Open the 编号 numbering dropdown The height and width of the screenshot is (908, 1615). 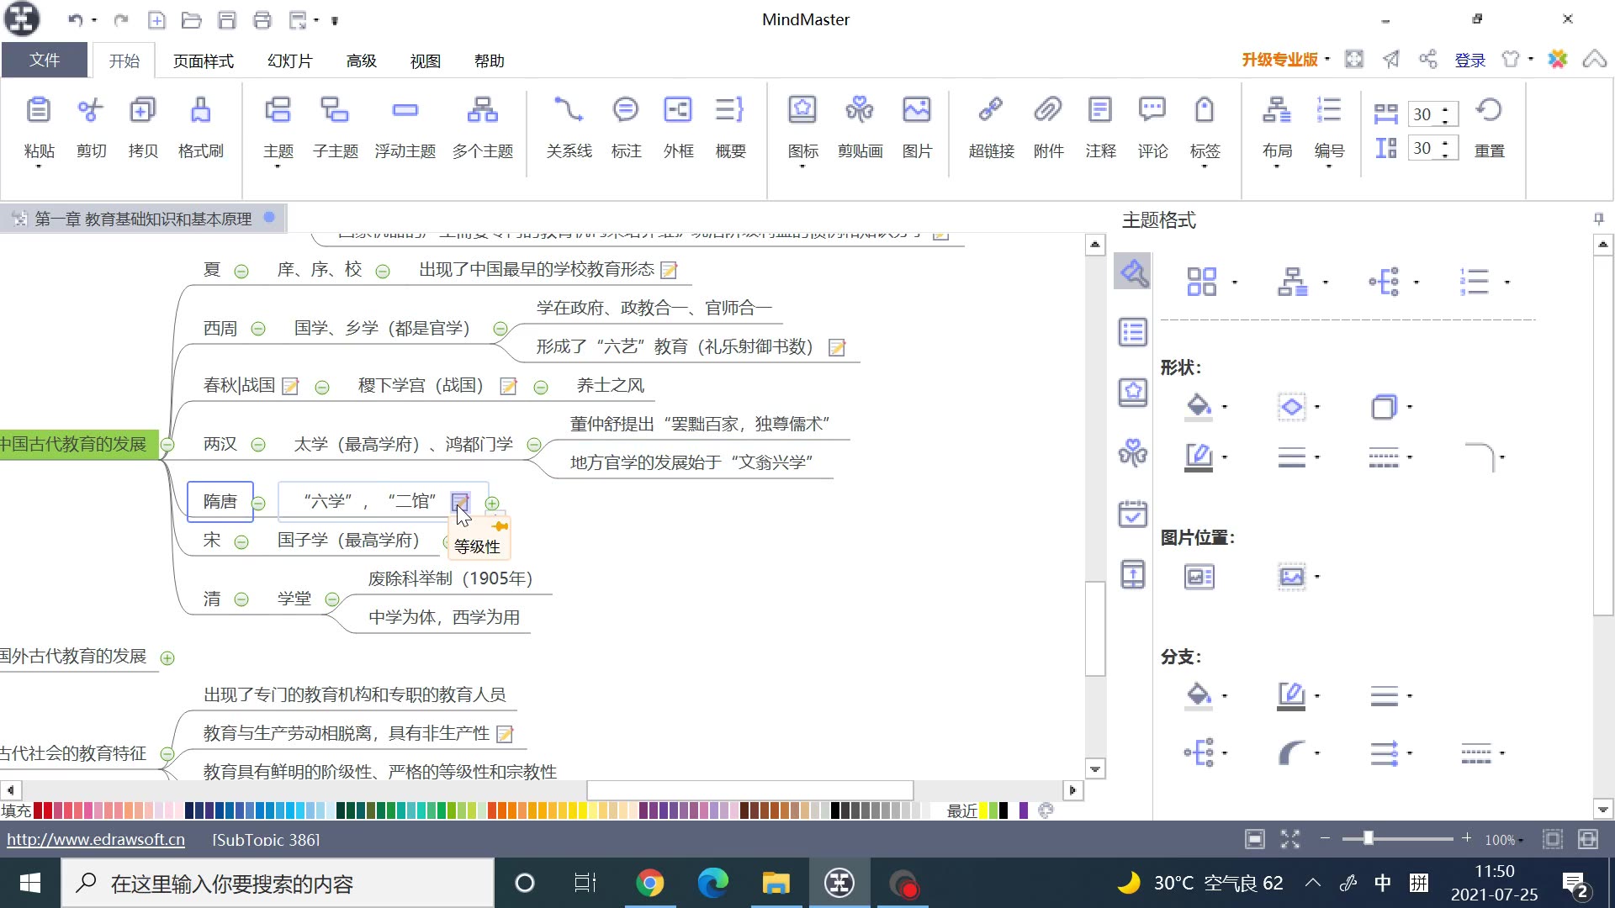pyautogui.click(x=1329, y=166)
